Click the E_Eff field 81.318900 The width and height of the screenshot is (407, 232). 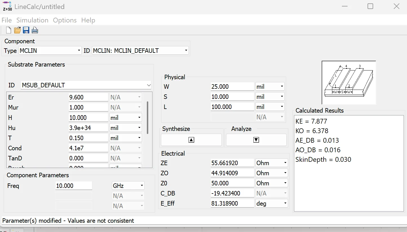tap(233, 203)
